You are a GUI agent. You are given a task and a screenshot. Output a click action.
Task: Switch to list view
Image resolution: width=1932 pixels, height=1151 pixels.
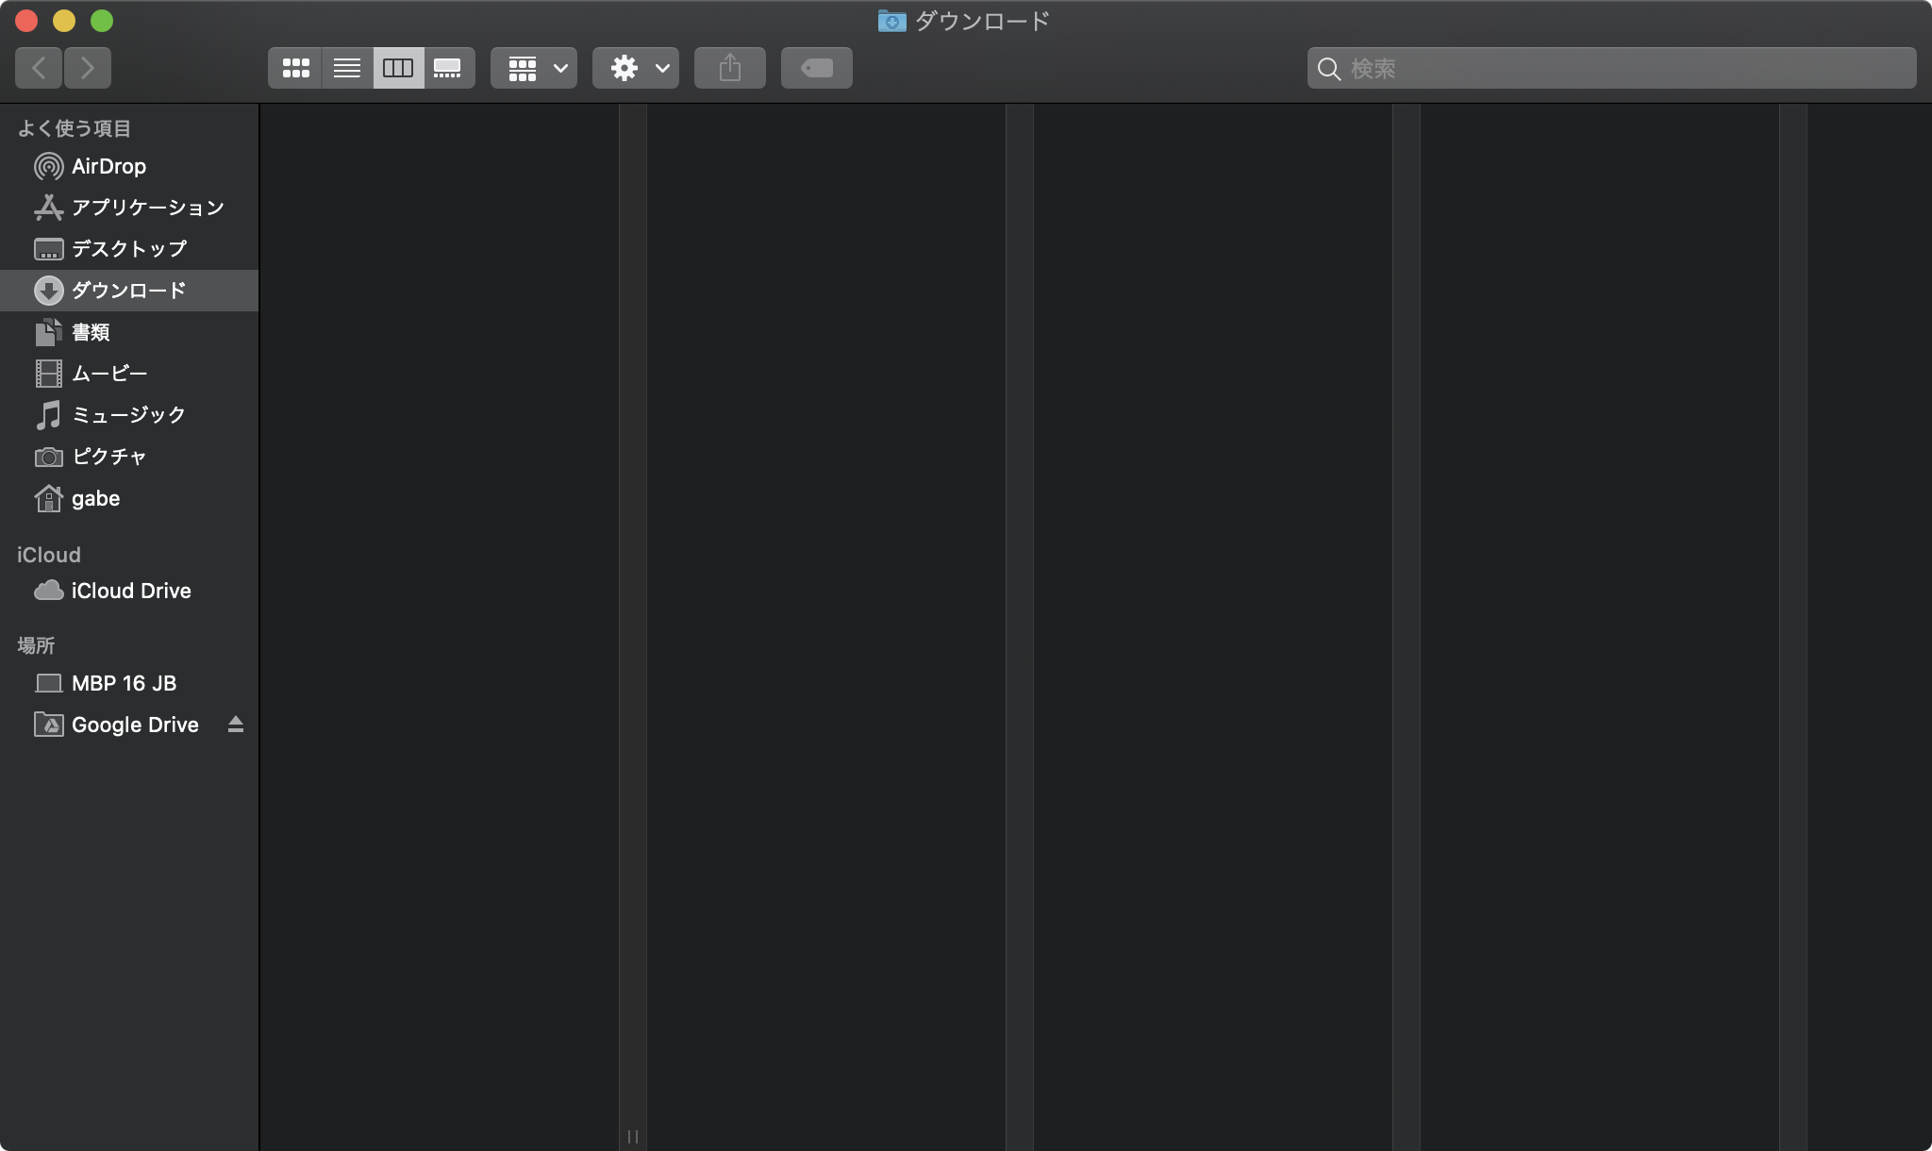tap(346, 67)
